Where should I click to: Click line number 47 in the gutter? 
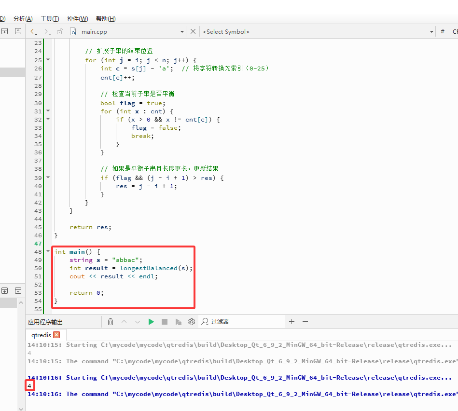(x=38, y=244)
